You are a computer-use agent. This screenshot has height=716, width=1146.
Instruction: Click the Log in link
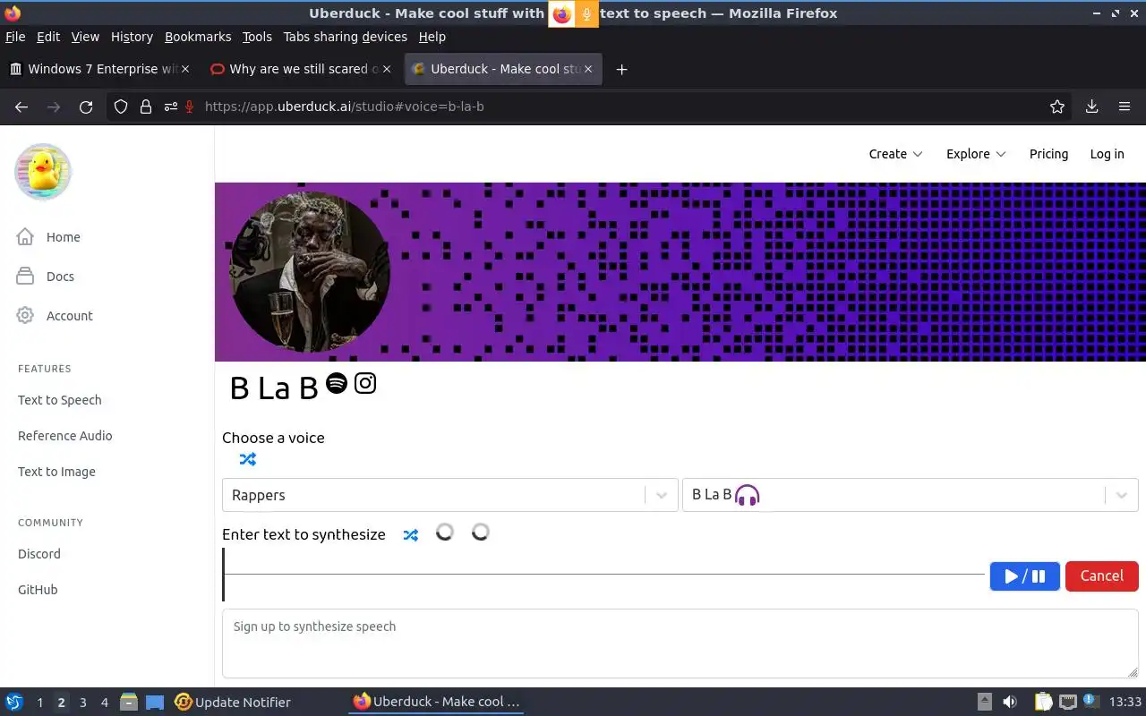1107,154
